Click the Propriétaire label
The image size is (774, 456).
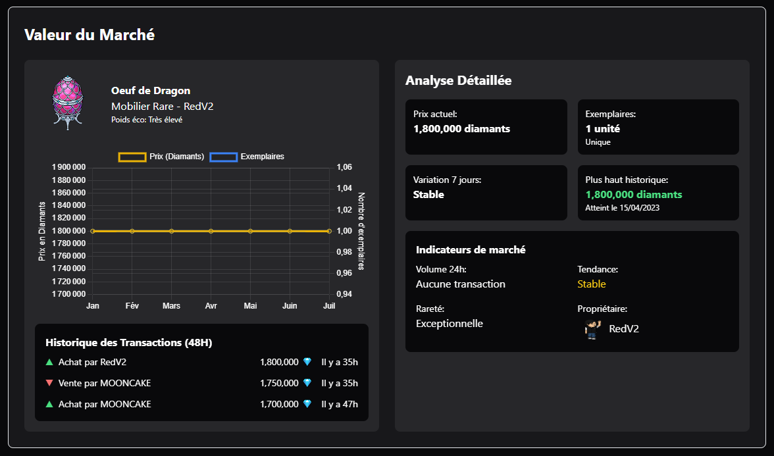(x=602, y=309)
